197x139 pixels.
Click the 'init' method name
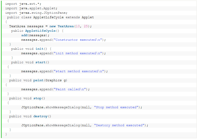39,49
